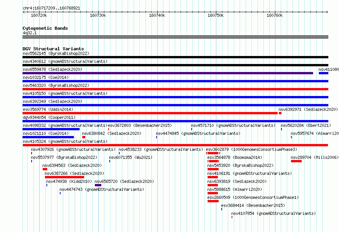Click the DGV Structural Variants track title
Image resolution: width=339 pixels, height=232 pixels.
[x=53, y=49]
